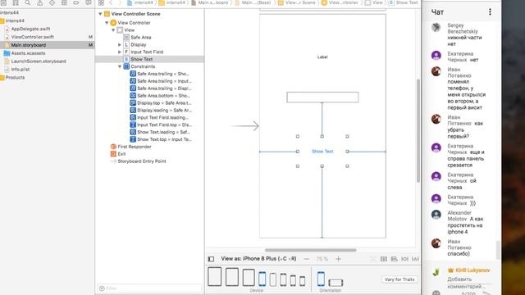This screenshot has width=525, height=295.
Task: Open LaunchScreen.storyboard in file navigator
Action: 39,61
